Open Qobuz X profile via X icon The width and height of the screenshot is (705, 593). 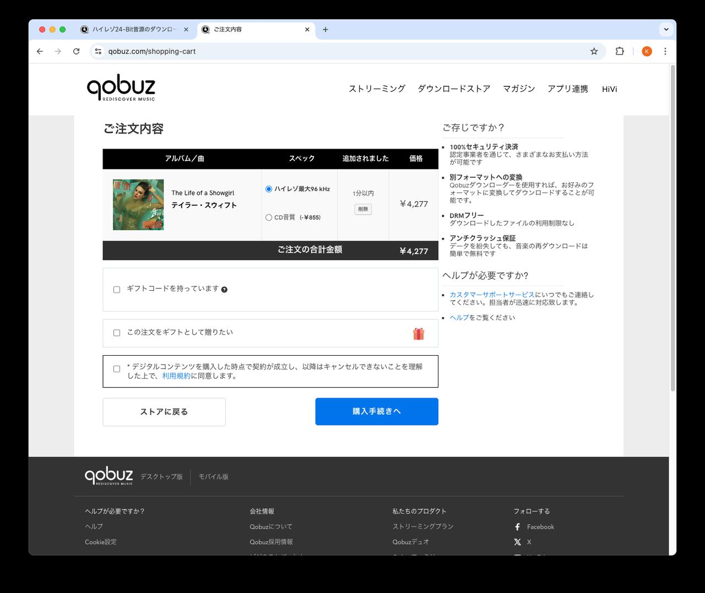(x=517, y=542)
